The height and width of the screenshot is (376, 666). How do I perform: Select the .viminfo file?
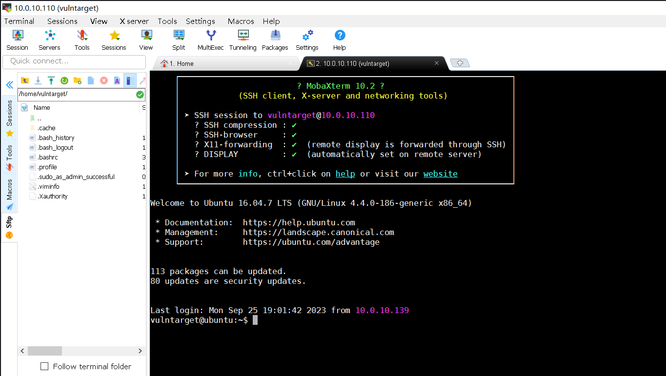pyautogui.click(x=44, y=186)
